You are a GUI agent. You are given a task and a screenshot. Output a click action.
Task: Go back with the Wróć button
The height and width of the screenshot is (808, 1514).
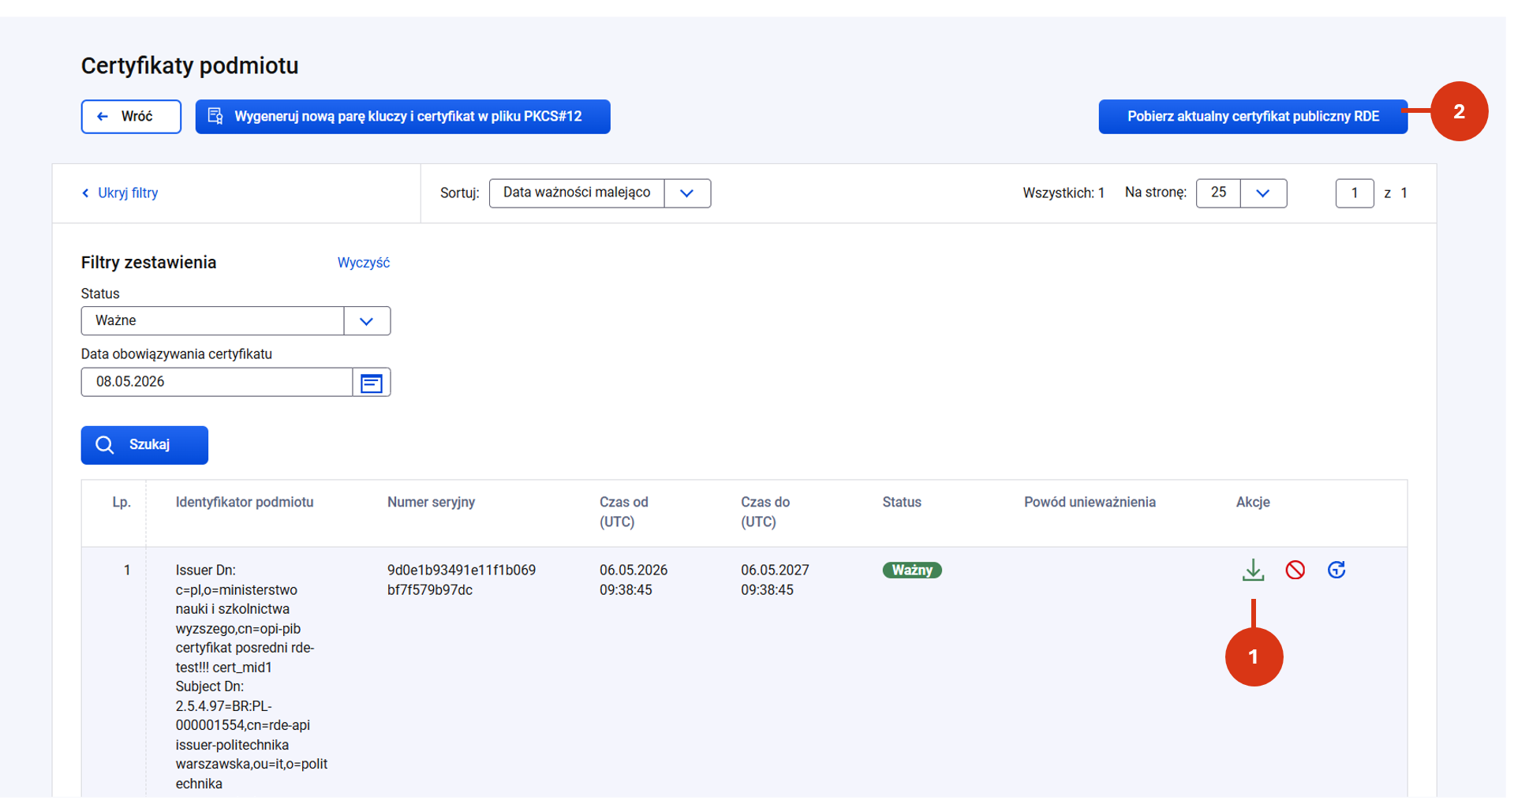[x=131, y=117]
